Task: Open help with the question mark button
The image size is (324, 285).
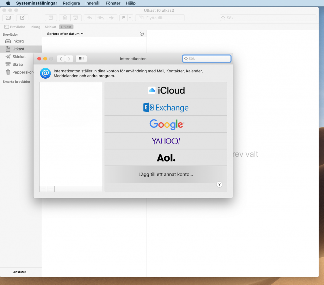Action: tap(220, 185)
